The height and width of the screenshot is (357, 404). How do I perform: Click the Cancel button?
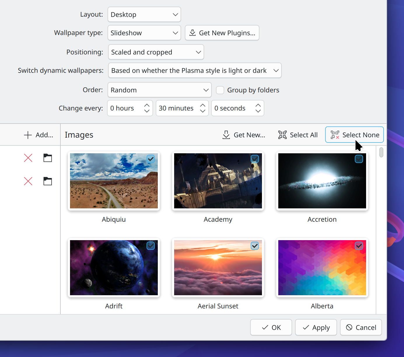[x=361, y=328]
